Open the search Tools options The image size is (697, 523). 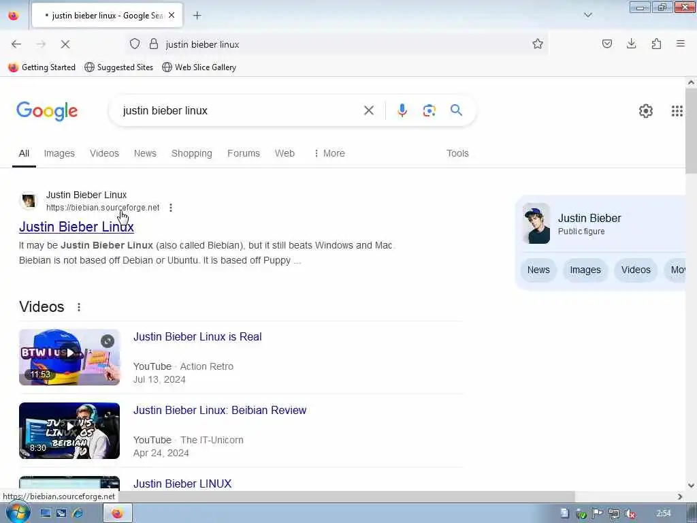click(457, 153)
